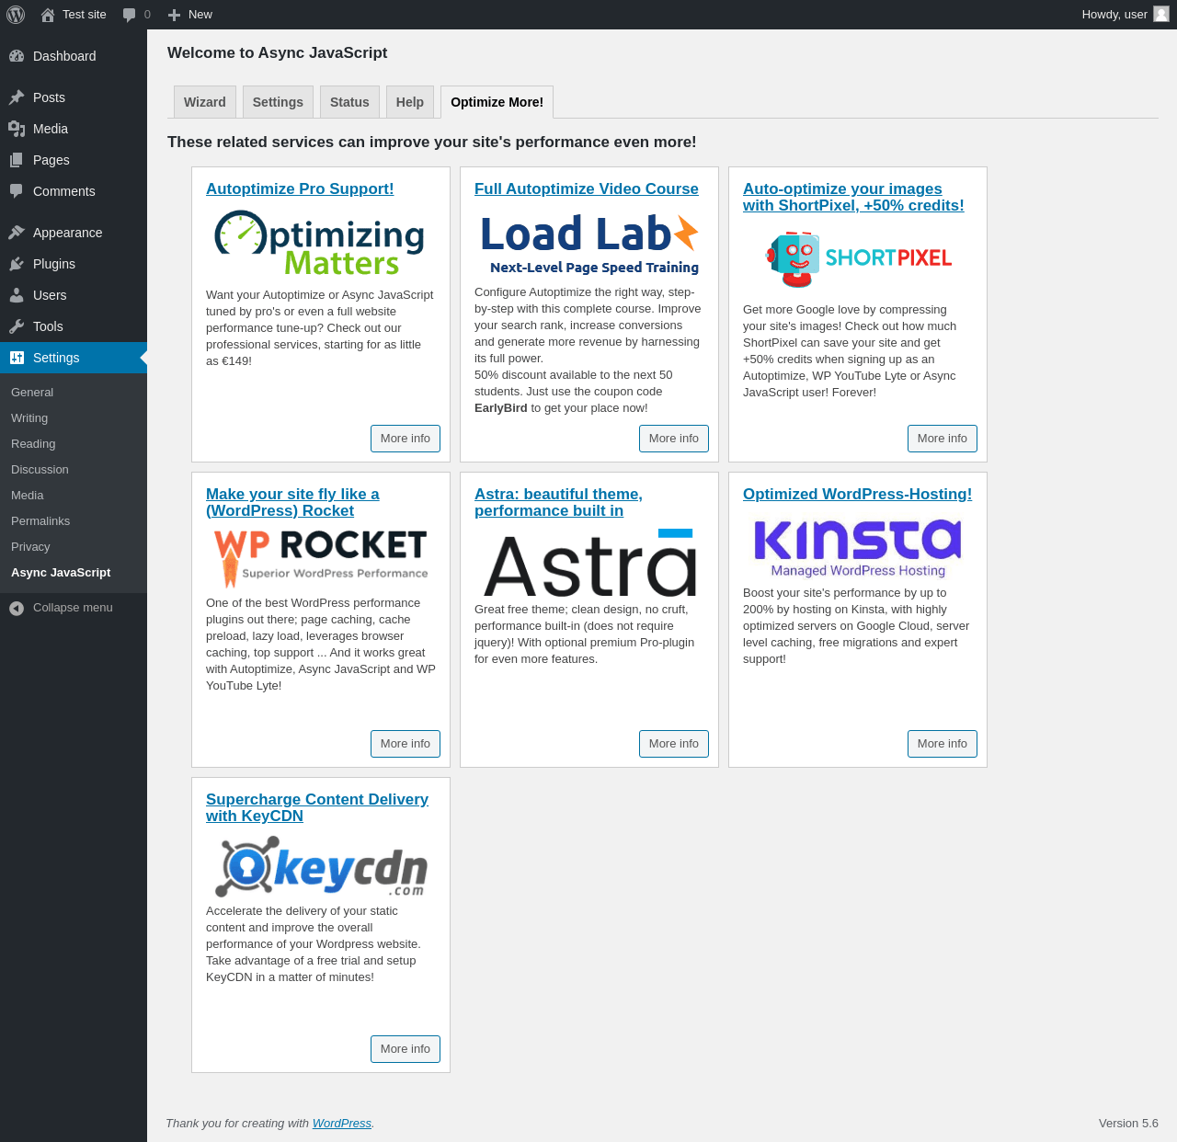Click the Collapse menu arrow icon
This screenshot has width=1177, height=1142.
coord(17,608)
